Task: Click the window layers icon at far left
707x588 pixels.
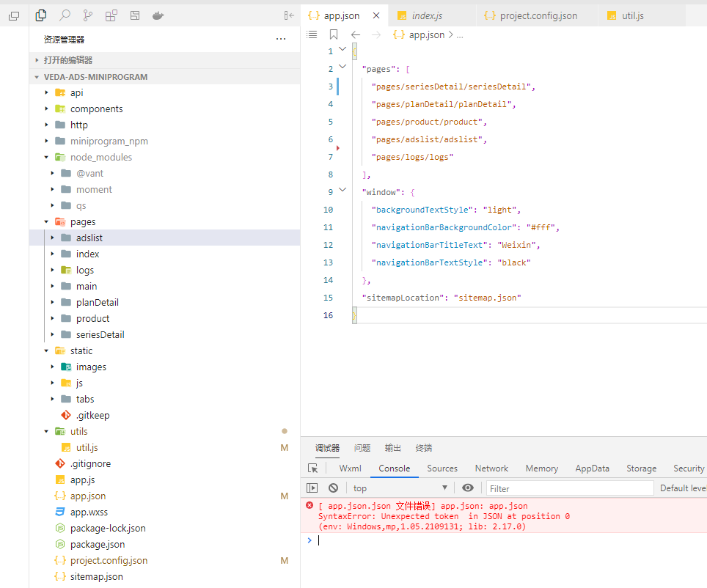Action: click(14, 16)
